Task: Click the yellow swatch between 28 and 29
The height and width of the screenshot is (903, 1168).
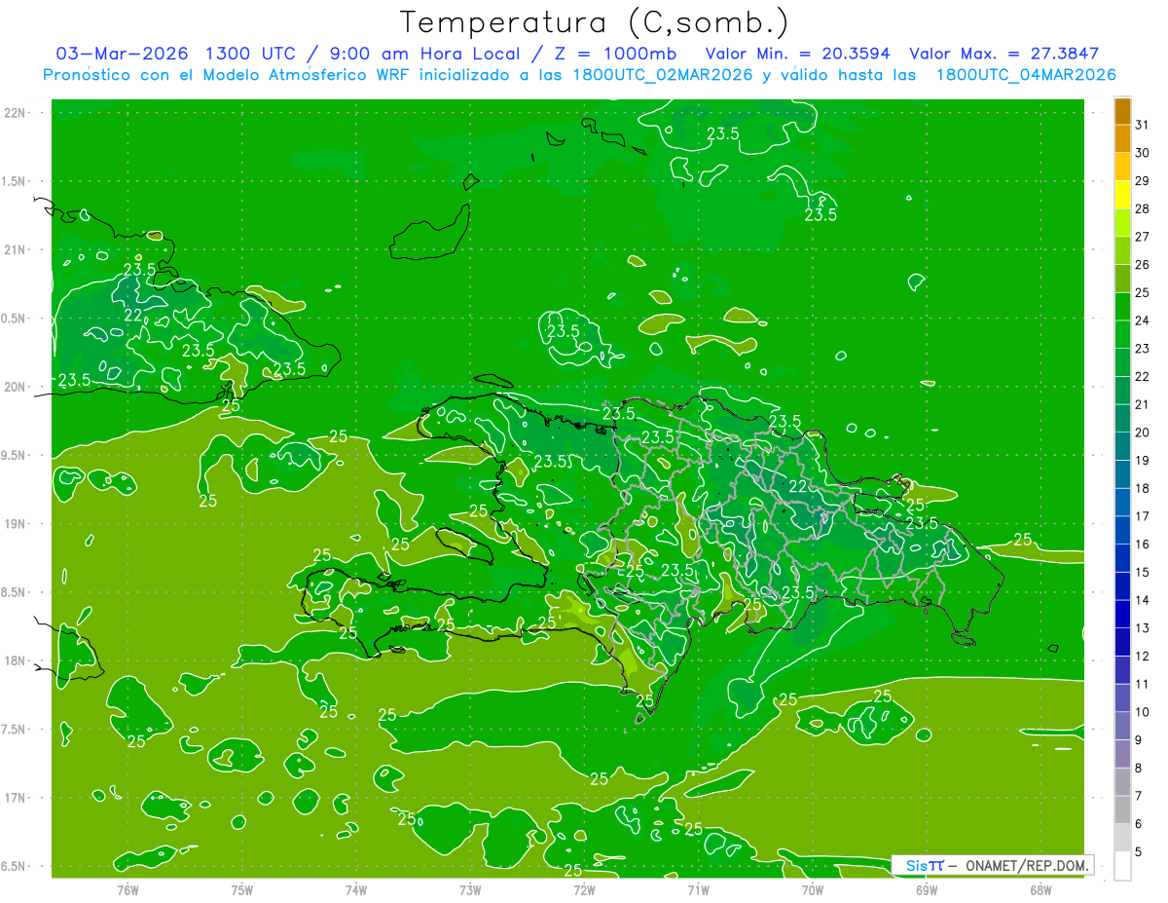Action: click(1122, 194)
